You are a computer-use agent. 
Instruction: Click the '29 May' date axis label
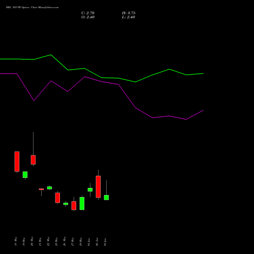(x=81, y=241)
